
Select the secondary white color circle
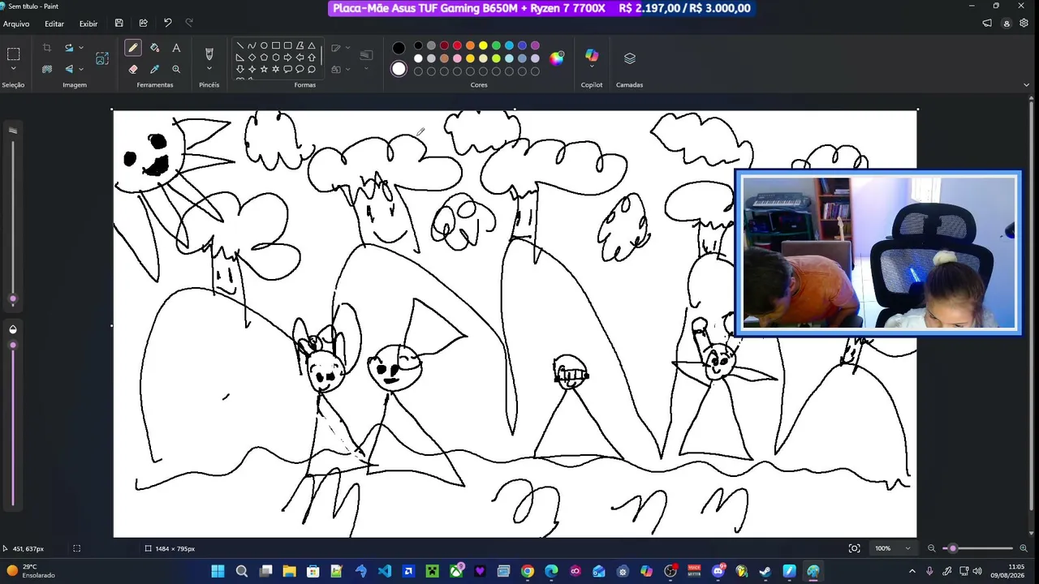399,69
